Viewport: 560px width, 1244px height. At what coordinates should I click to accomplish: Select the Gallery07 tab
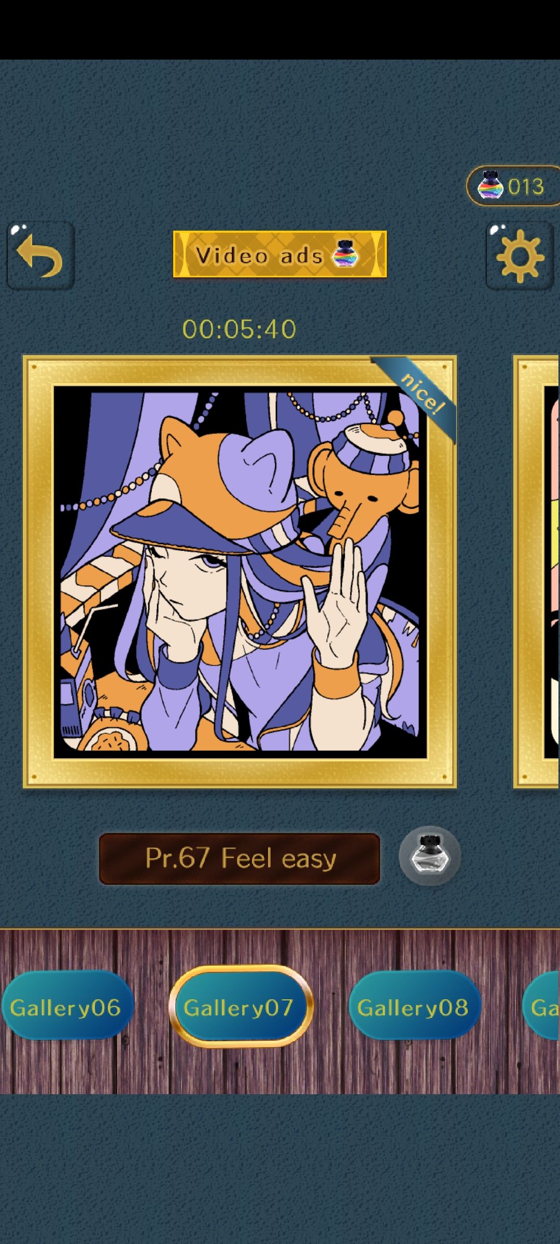(240, 1007)
